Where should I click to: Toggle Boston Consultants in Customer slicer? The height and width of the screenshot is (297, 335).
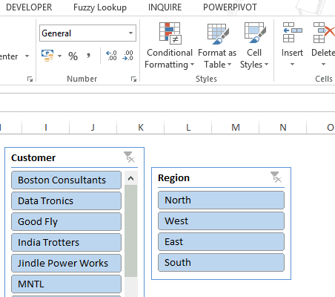(x=66, y=180)
